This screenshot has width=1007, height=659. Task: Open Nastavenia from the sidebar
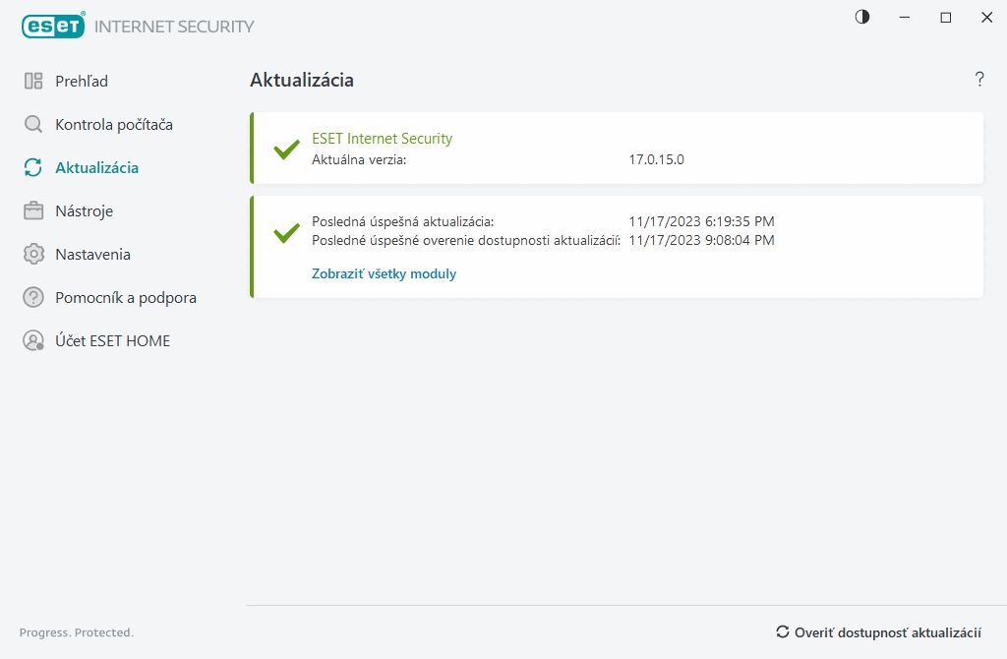(92, 255)
